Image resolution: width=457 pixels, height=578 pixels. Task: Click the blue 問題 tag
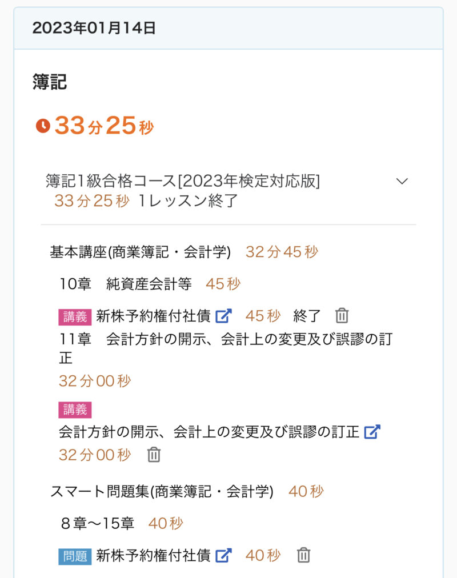(75, 555)
